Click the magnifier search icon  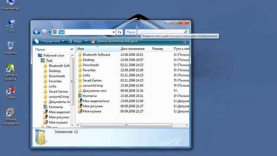point(186,32)
